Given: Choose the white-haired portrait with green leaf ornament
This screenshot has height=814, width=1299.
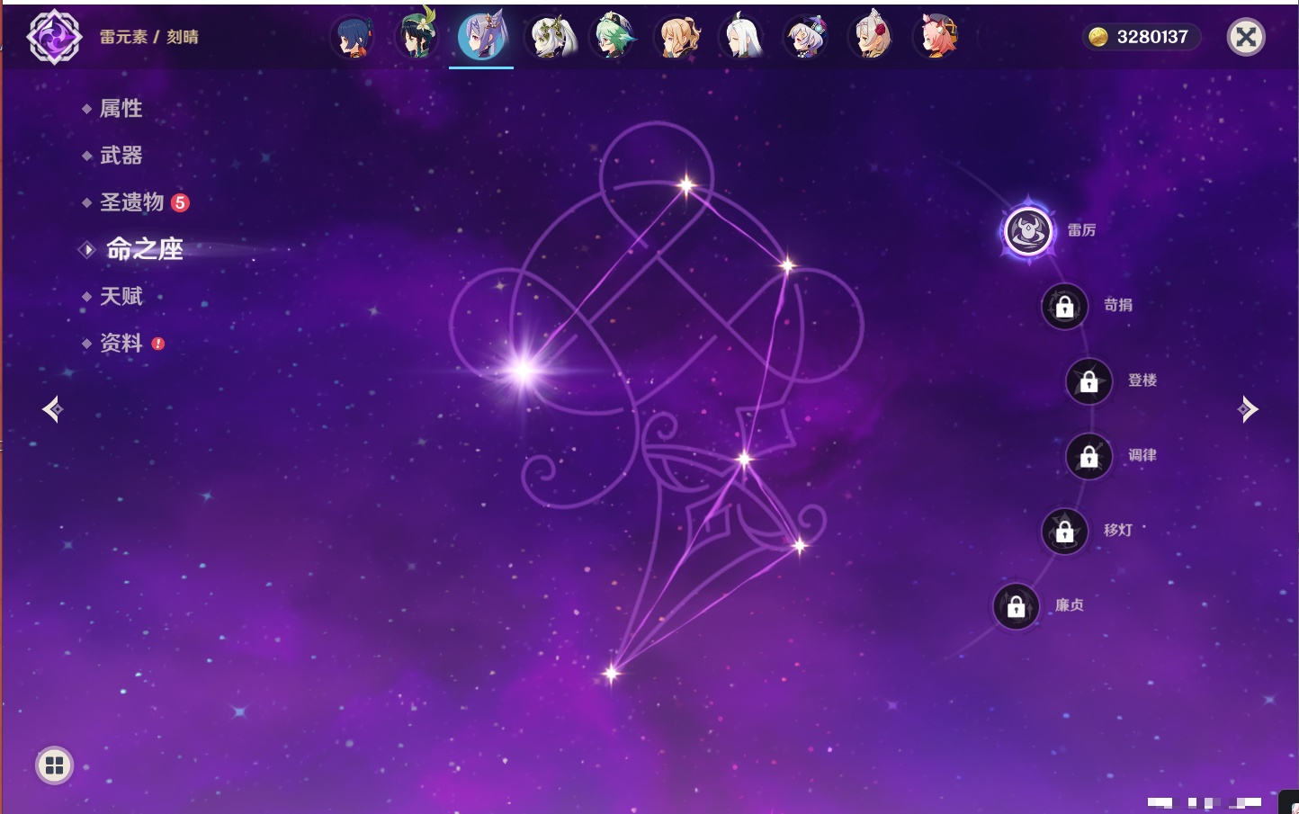Looking at the screenshot, I should [549, 38].
